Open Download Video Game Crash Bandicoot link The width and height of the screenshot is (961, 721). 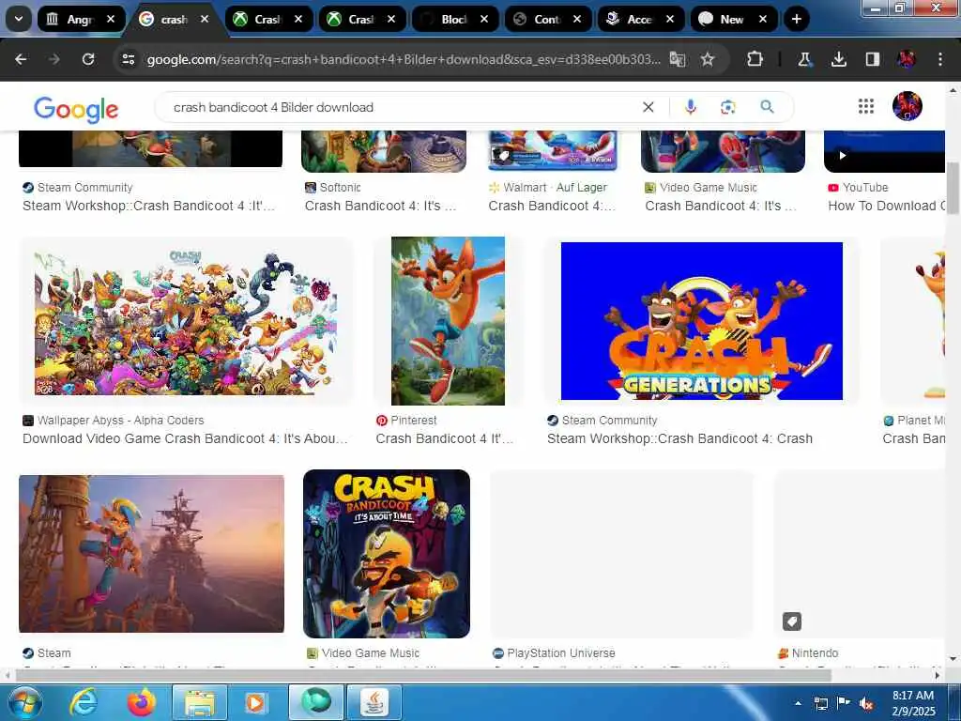tap(185, 438)
